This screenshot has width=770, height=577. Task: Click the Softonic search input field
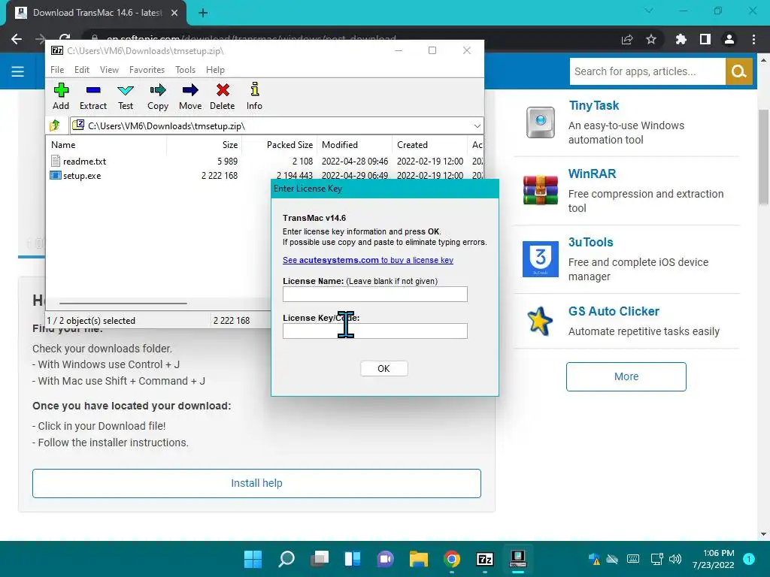(x=647, y=71)
